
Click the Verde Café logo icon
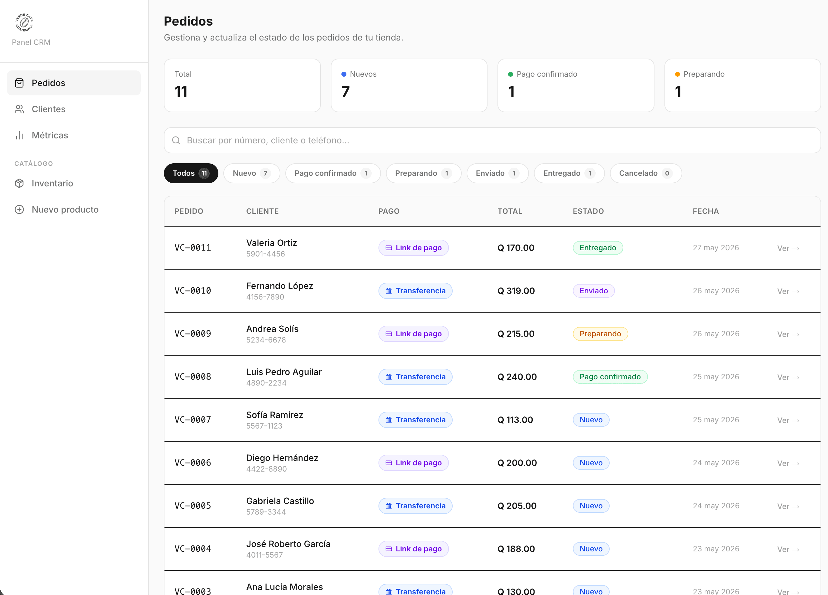click(24, 23)
